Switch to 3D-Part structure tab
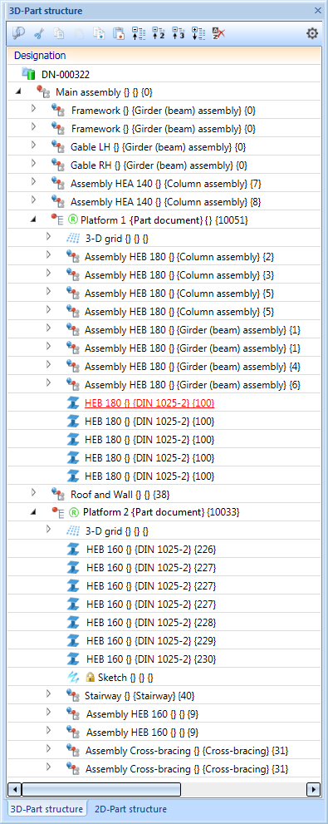The height and width of the screenshot is (824, 328). pos(47,809)
